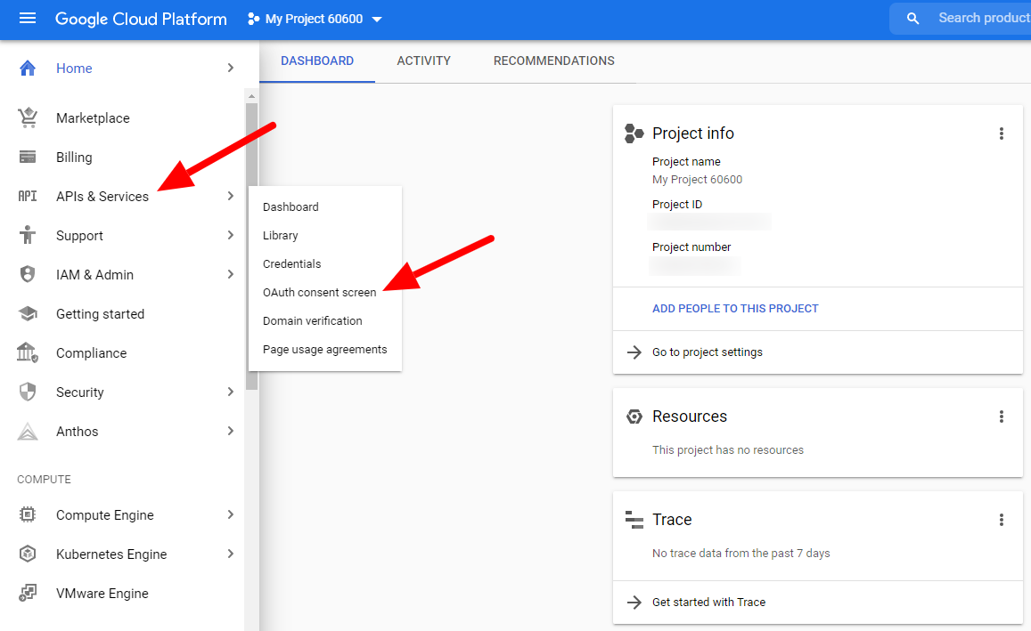Expand the Anthos submenu chevron
Image resolution: width=1031 pixels, height=631 pixels.
(x=230, y=432)
